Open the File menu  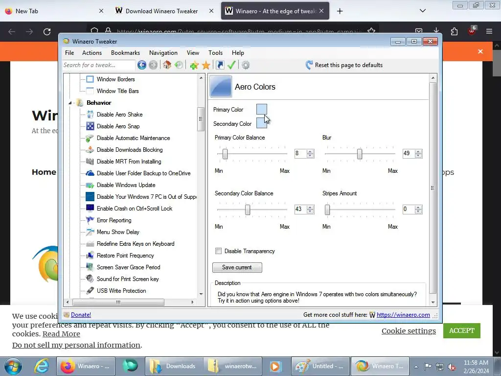tap(69, 53)
